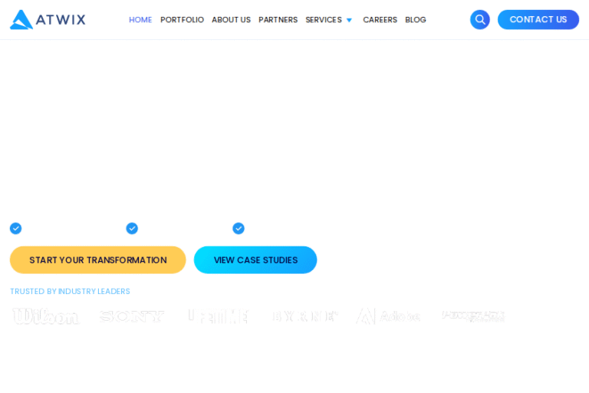The image size is (589, 393).
Task: Open the Partners menu link
Action: [278, 20]
